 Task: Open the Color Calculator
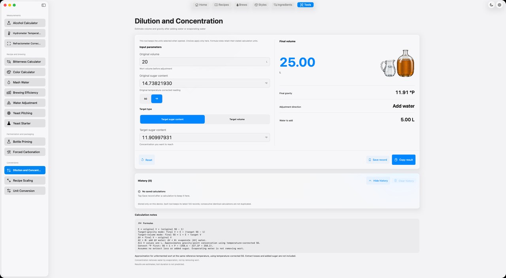[25, 72]
